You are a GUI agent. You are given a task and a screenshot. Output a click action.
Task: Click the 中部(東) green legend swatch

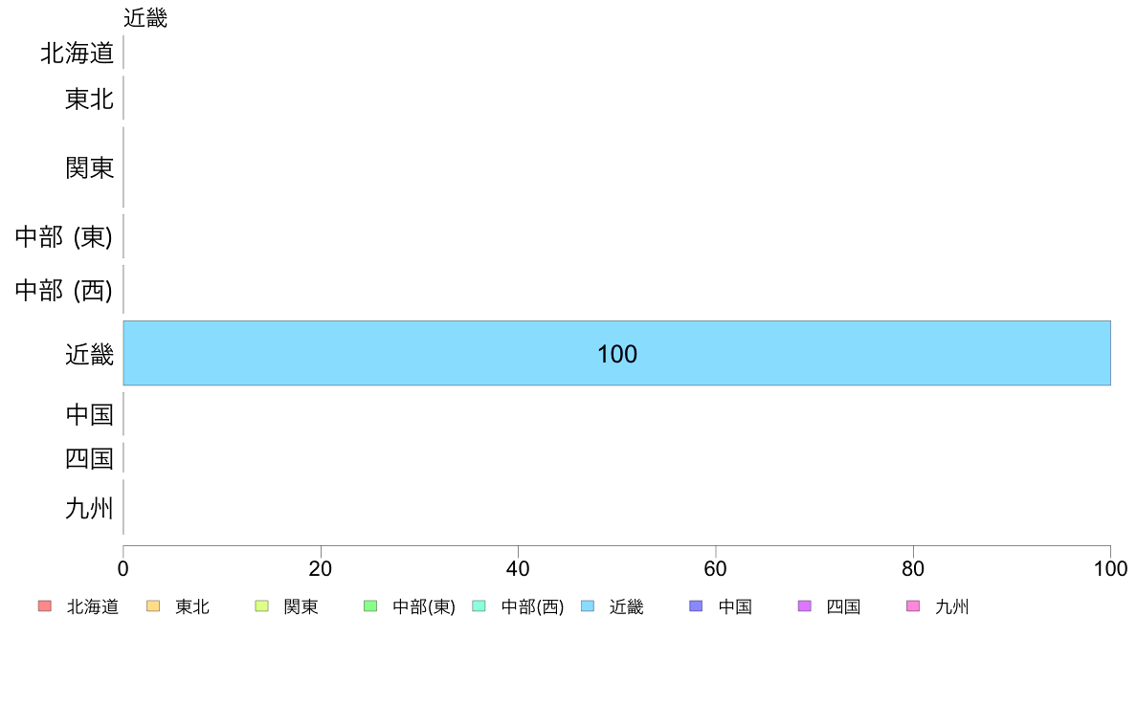(x=369, y=606)
